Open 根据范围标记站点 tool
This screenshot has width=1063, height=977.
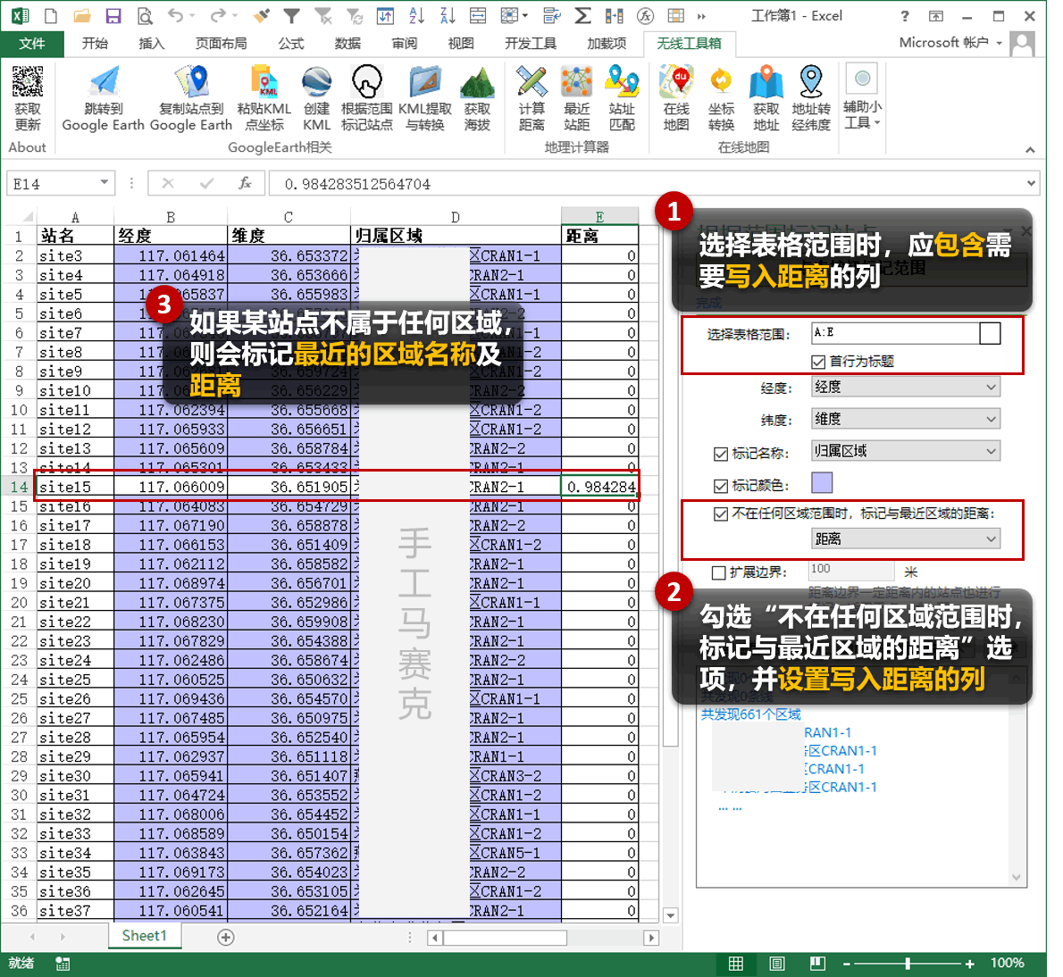367,81
